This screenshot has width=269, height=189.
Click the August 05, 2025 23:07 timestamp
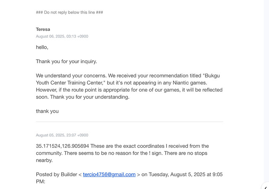62,135
